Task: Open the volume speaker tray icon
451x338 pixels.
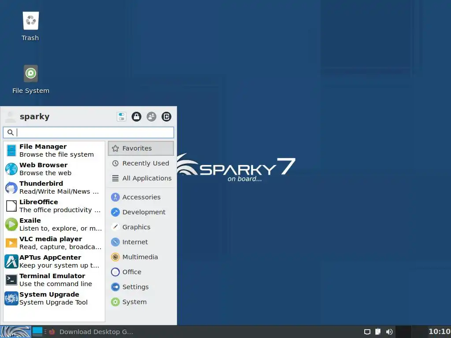Action: click(x=389, y=332)
